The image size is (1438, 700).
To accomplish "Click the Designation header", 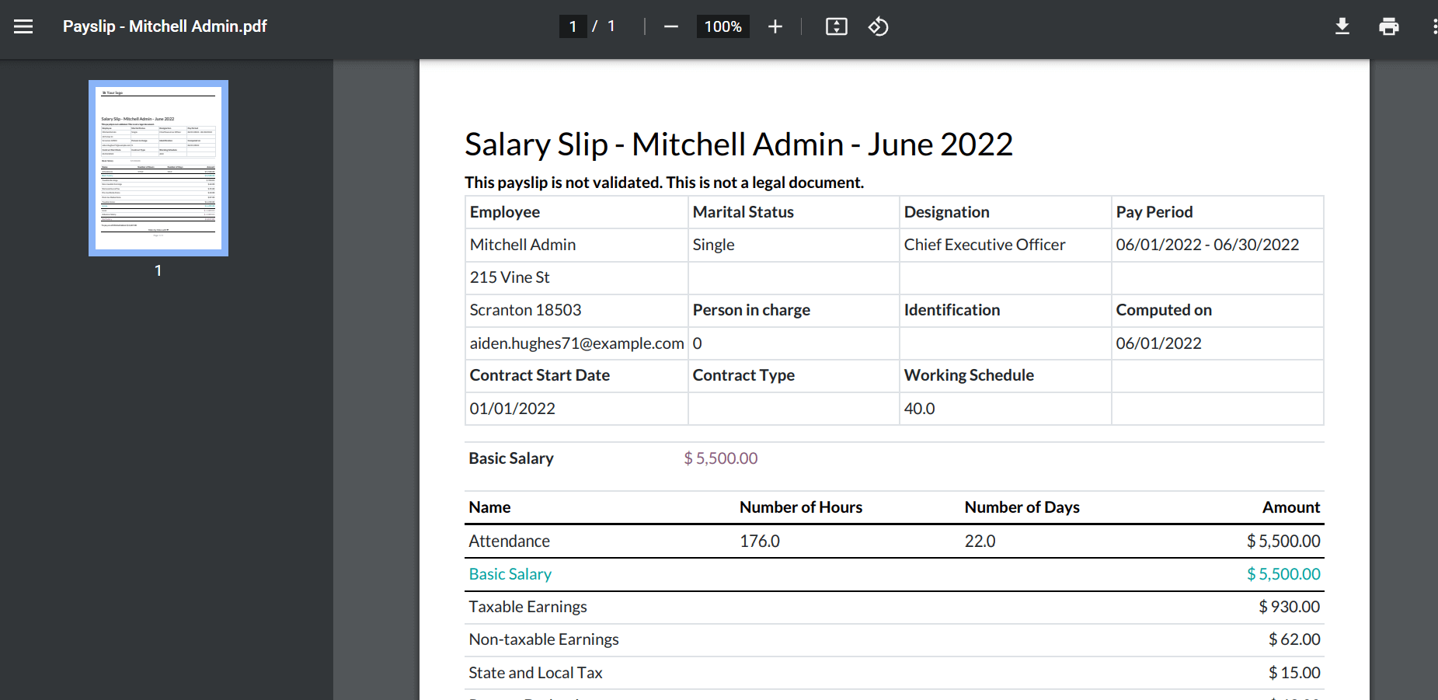I will coord(946,212).
